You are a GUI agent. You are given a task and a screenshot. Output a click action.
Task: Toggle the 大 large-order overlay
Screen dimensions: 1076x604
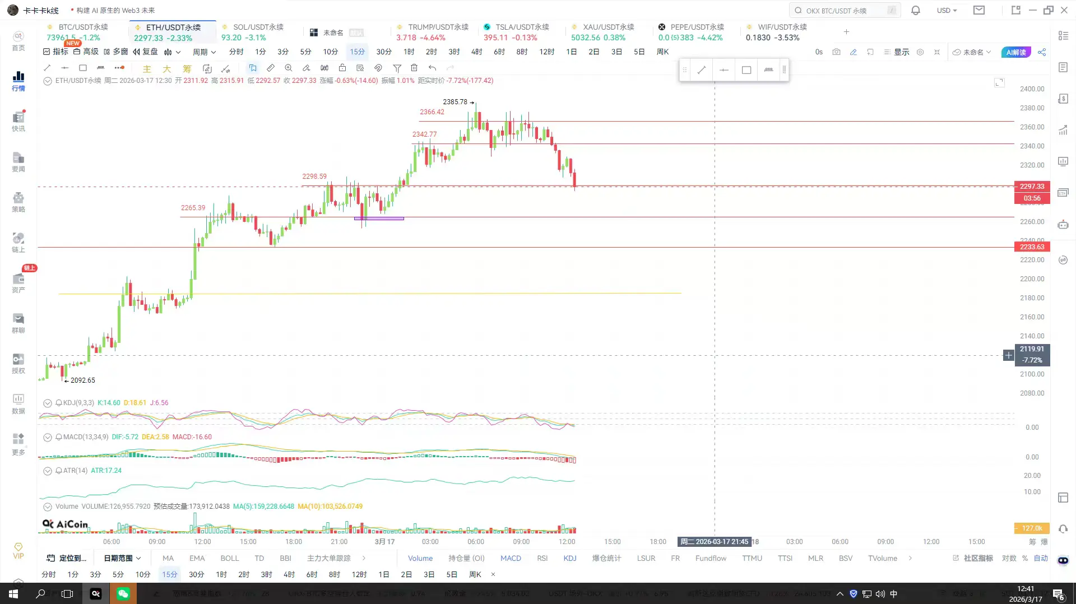(x=167, y=68)
